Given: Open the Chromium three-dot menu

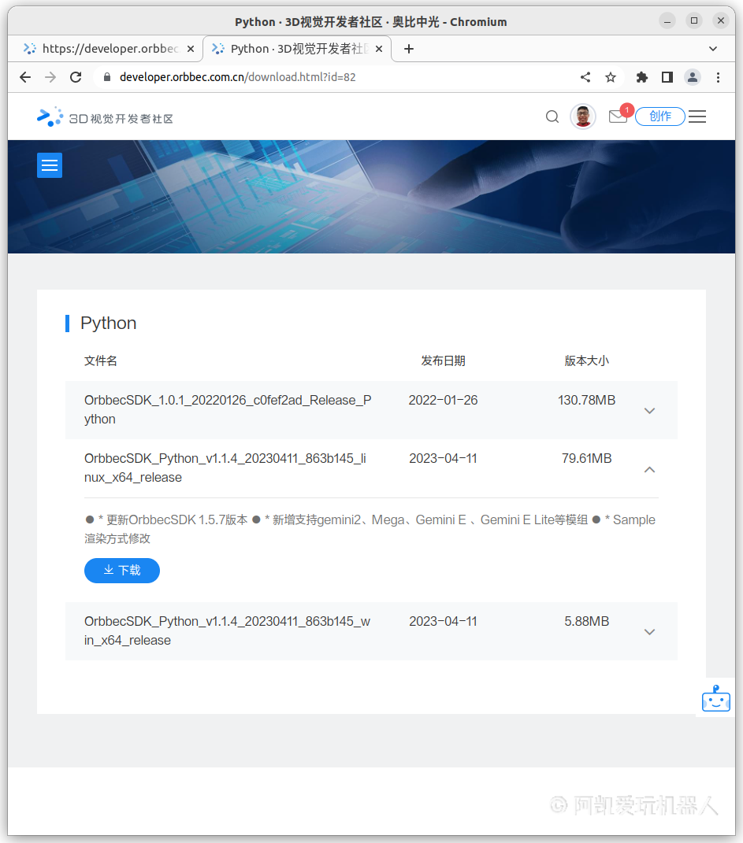Looking at the screenshot, I should pos(719,77).
